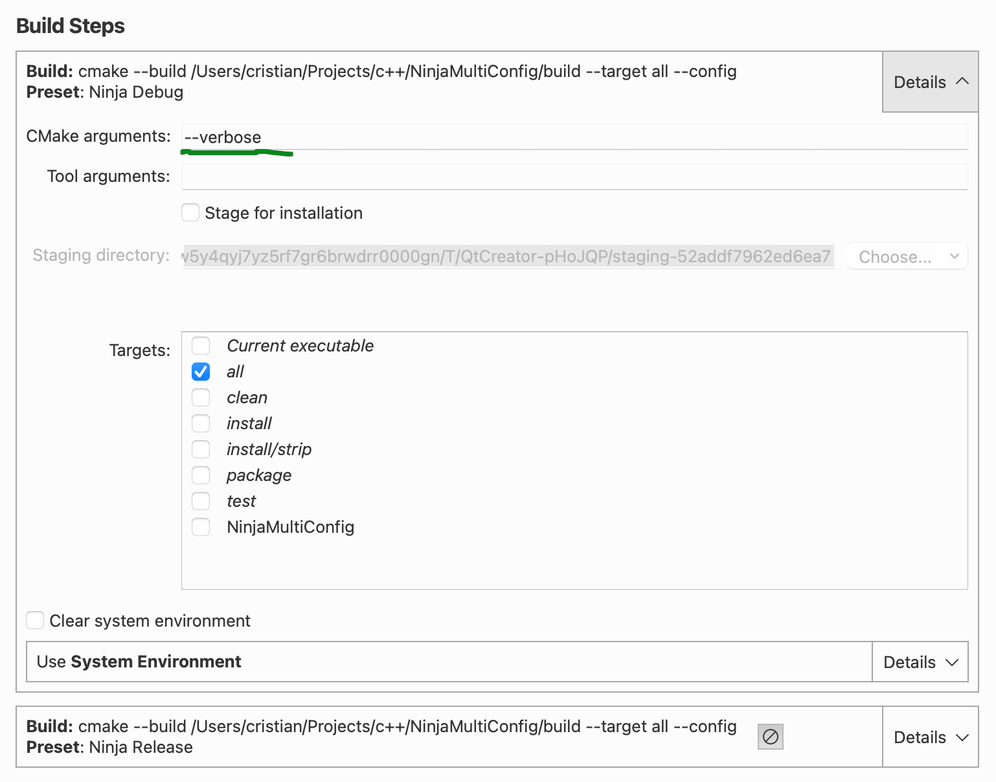Expand the System Environment Details

[920, 662]
